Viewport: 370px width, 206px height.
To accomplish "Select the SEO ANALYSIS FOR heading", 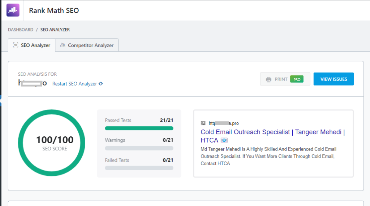I will pyautogui.click(x=37, y=74).
